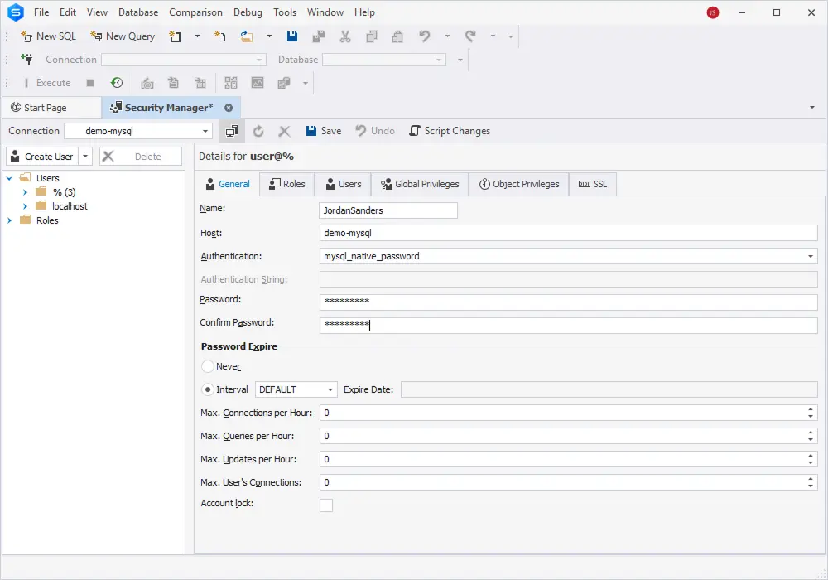Open the Interval DEFAULT dropdown
Image resolution: width=828 pixels, height=580 pixels.
coord(330,389)
